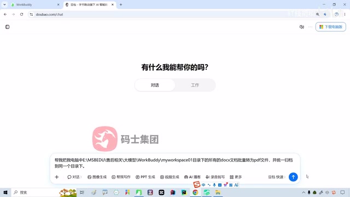Open Sogou toolbox grid icon
The height and width of the screenshot is (197, 350).
click(231, 185)
